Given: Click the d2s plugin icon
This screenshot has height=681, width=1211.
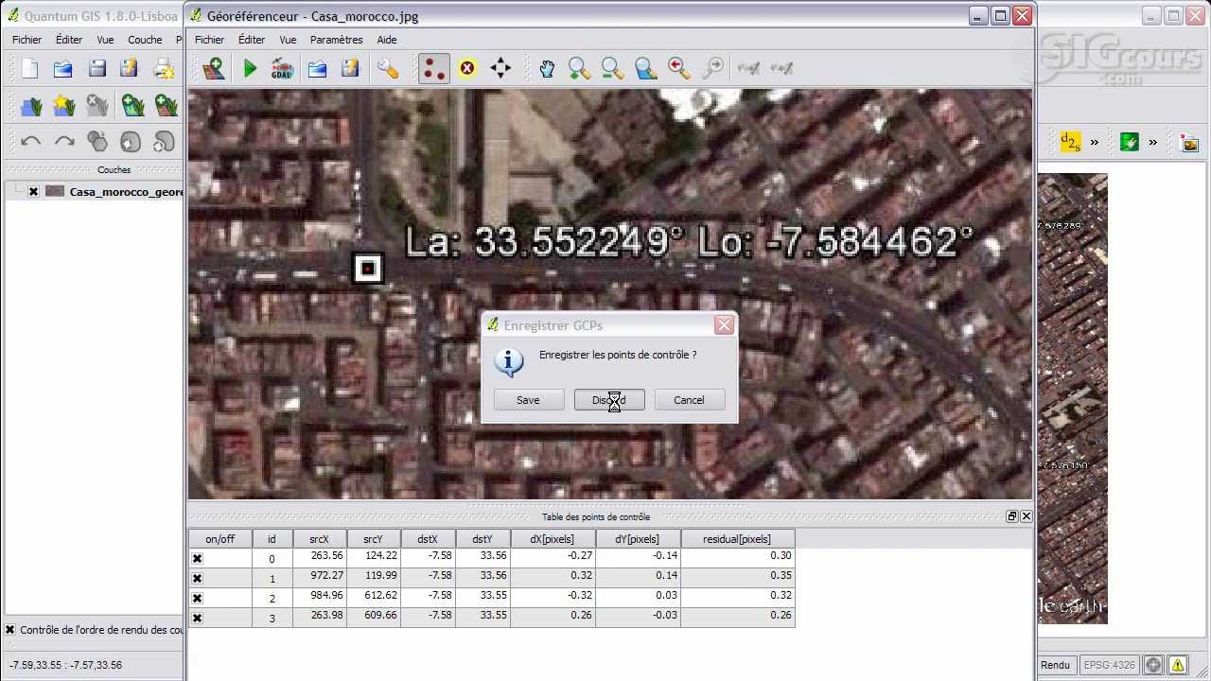Looking at the screenshot, I should pyautogui.click(x=1070, y=142).
